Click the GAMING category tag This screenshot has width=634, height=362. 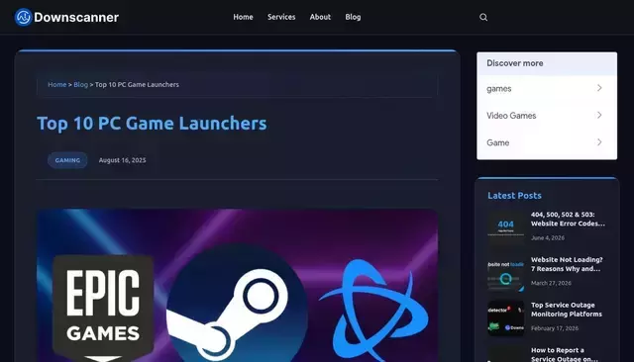tap(67, 160)
